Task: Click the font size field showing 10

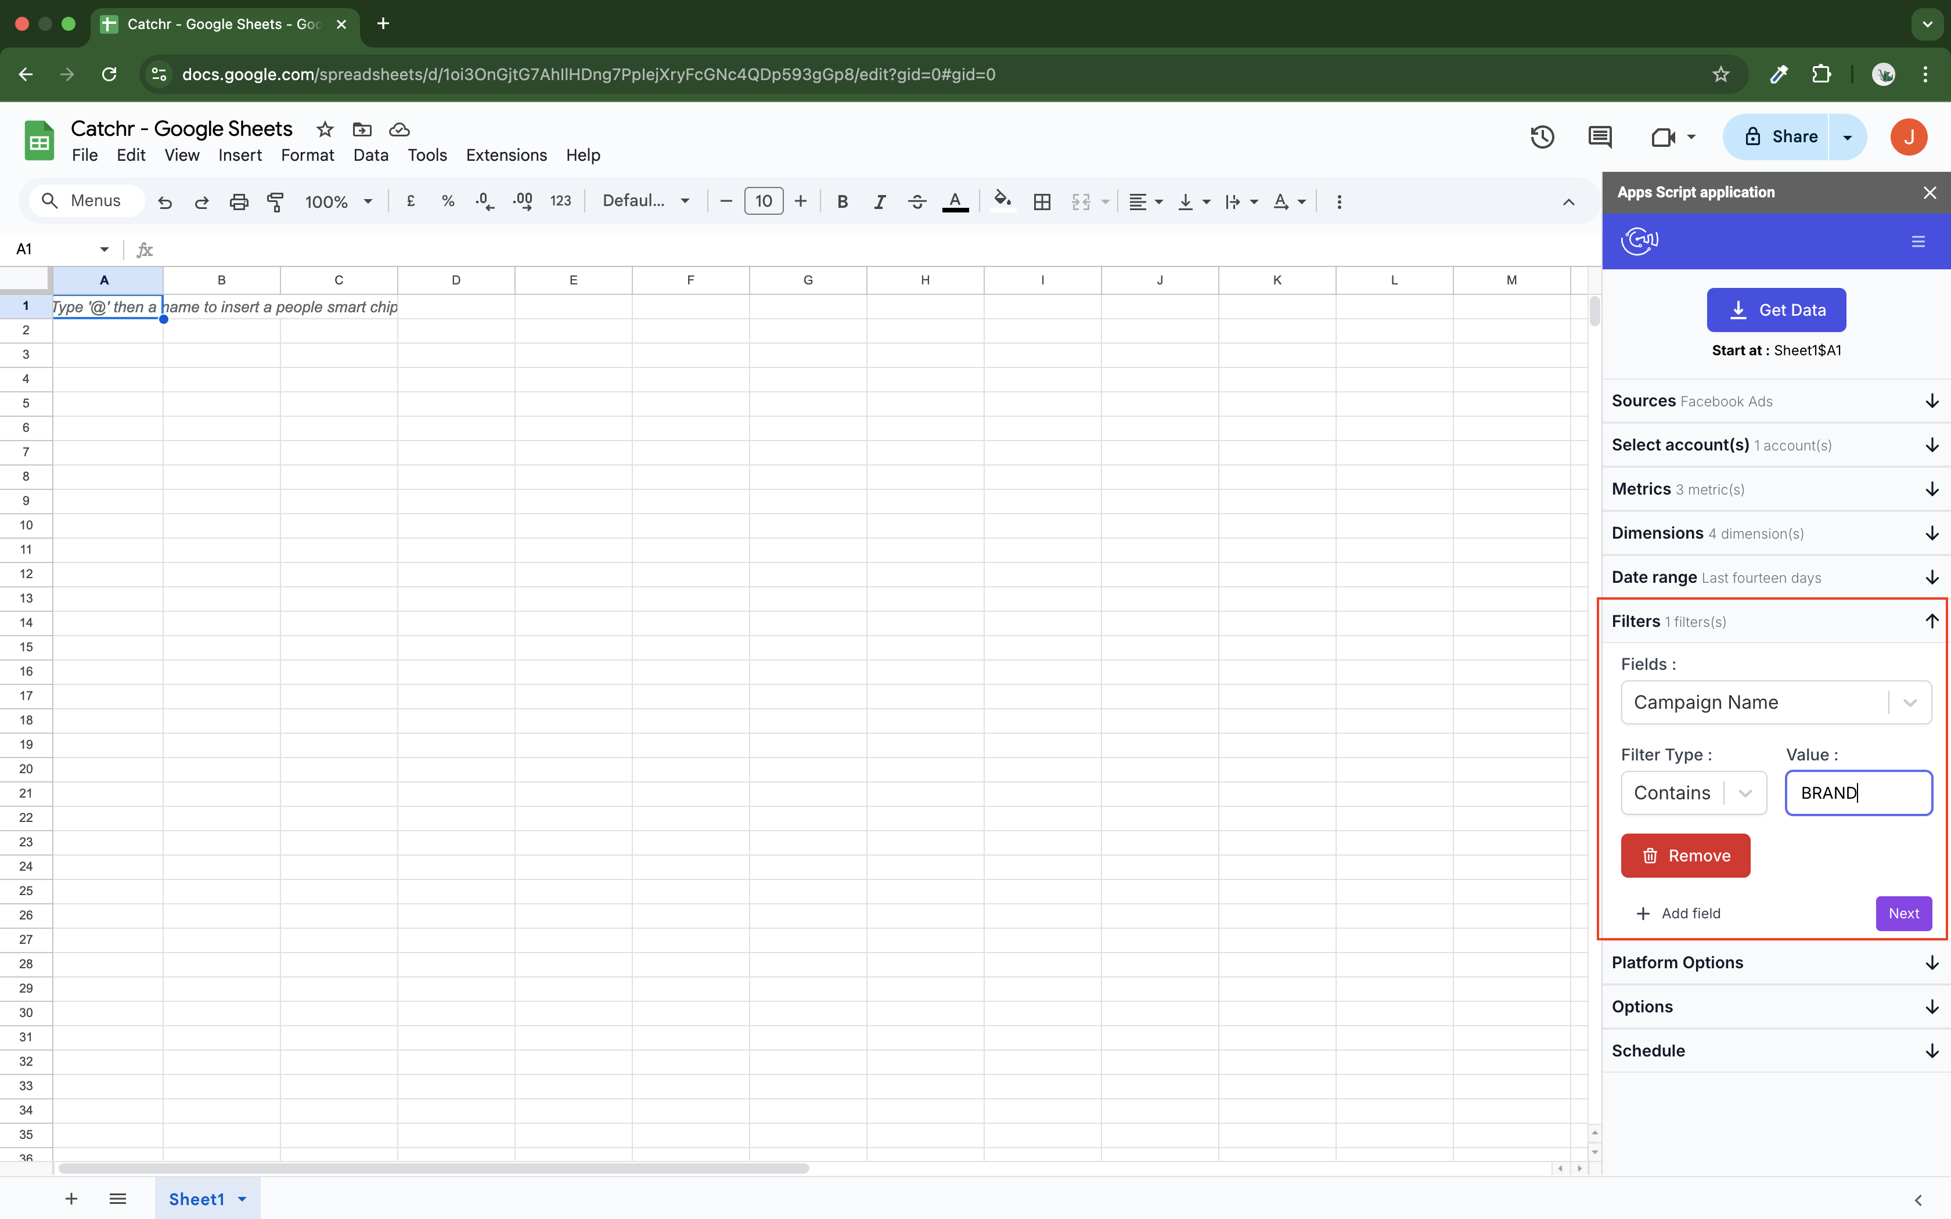Action: click(x=764, y=201)
